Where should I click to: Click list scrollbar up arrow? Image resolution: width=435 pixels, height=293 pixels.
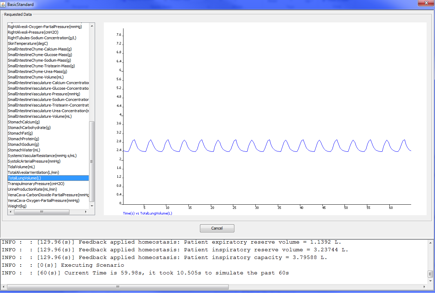[x=92, y=26]
